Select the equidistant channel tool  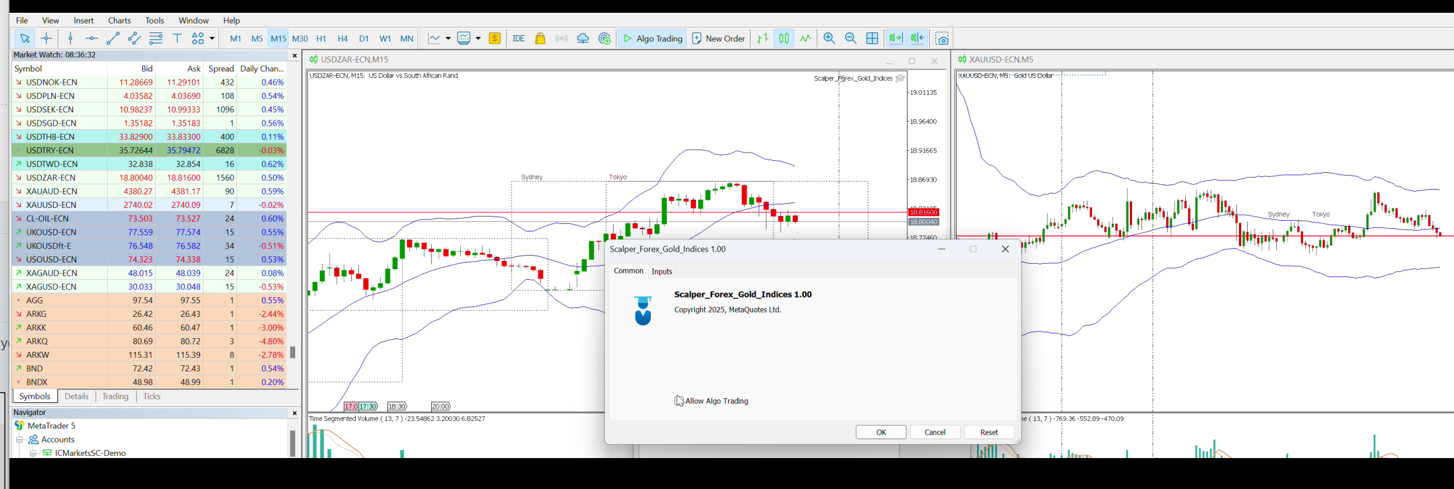tap(135, 38)
